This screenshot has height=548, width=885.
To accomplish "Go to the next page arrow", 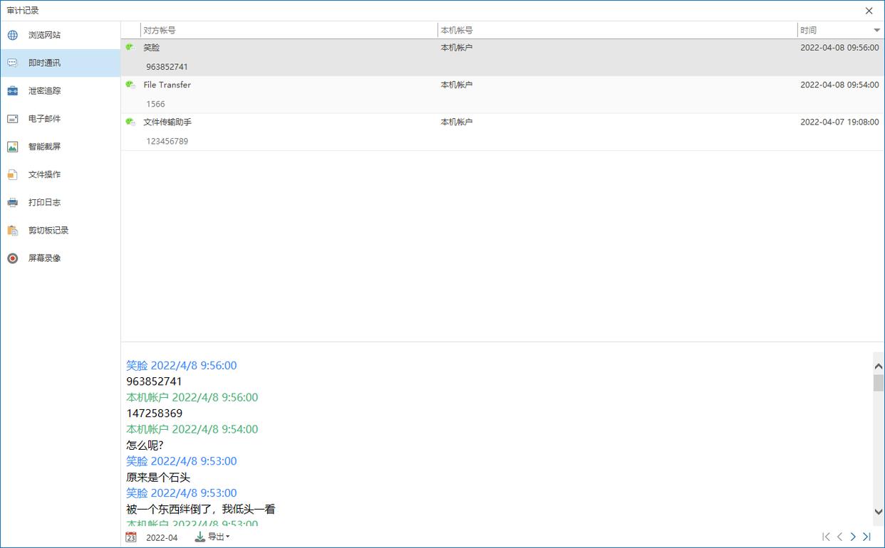I will point(853,537).
